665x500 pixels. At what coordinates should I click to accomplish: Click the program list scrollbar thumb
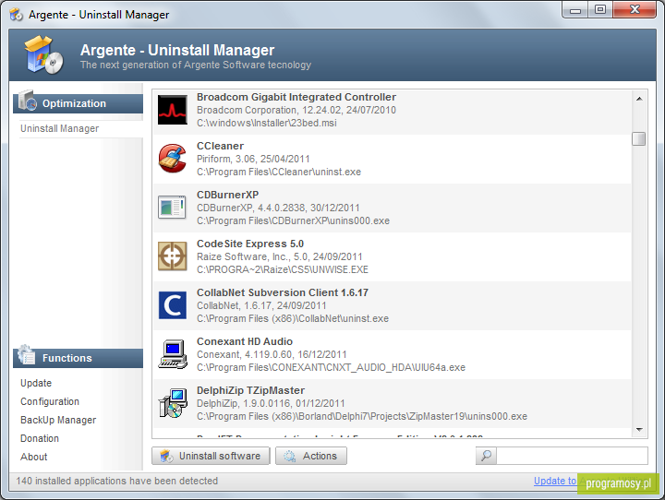pos(639,138)
